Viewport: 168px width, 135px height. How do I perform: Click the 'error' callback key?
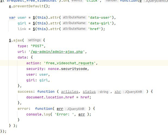[x=23, y=109]
